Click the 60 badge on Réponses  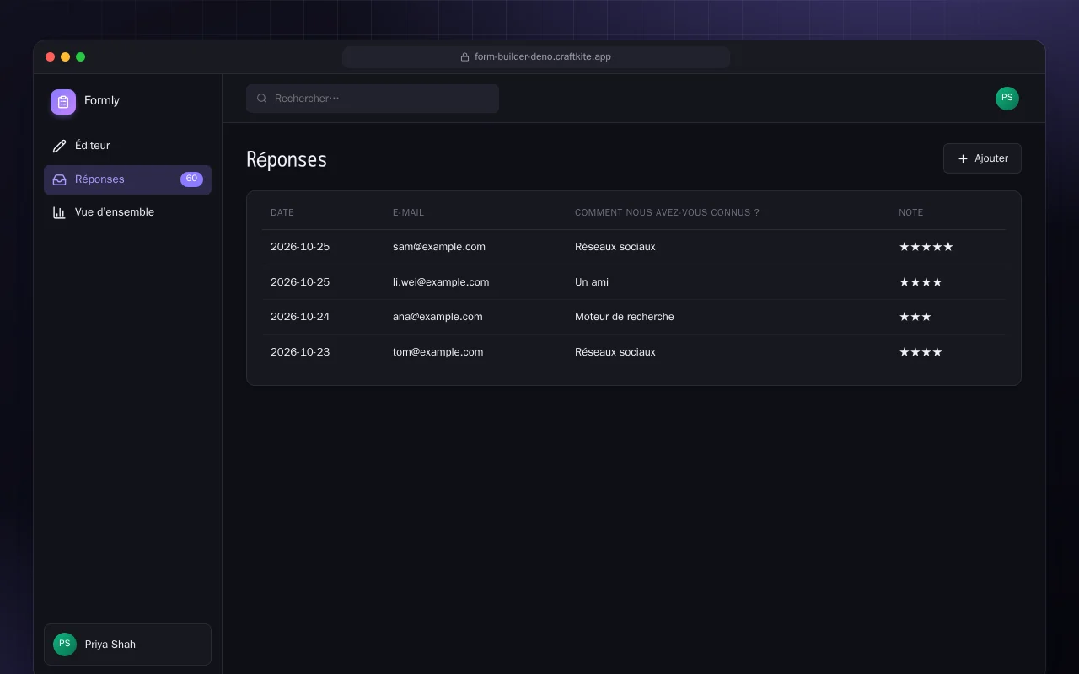191,179
